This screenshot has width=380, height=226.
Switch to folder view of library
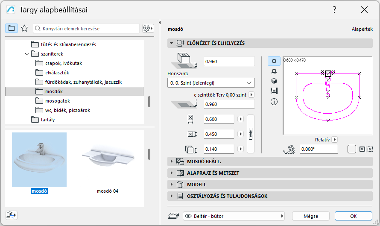click(x=12, y=28)
